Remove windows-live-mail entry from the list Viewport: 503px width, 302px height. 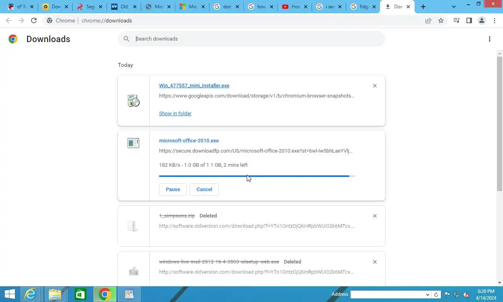pyautogui.click(x=374, y=262)
